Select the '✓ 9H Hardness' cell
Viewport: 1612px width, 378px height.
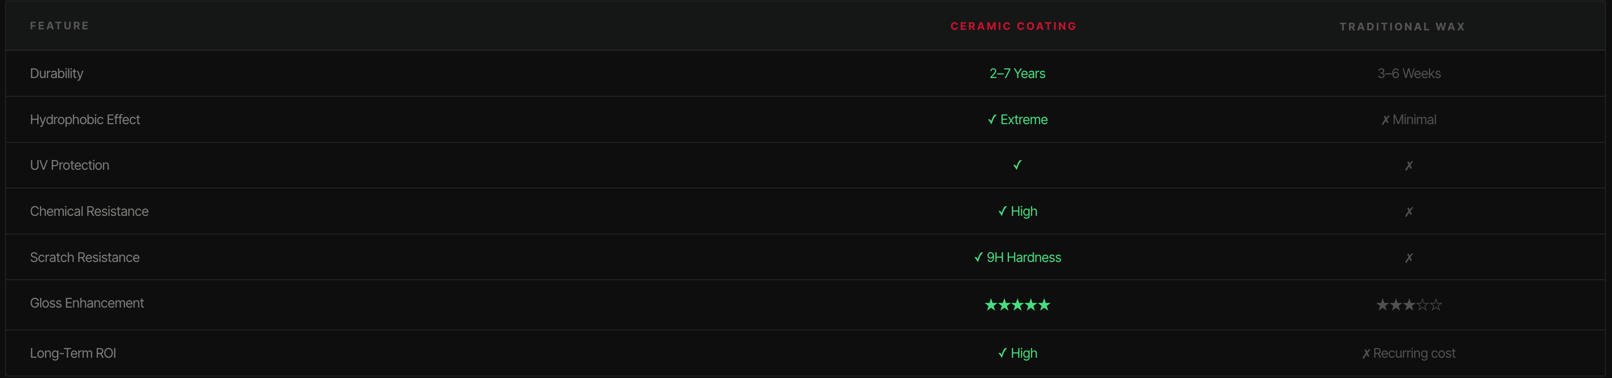[x=1017, y=257]
